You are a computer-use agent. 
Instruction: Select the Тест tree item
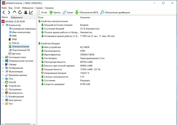tap(9, 104)
